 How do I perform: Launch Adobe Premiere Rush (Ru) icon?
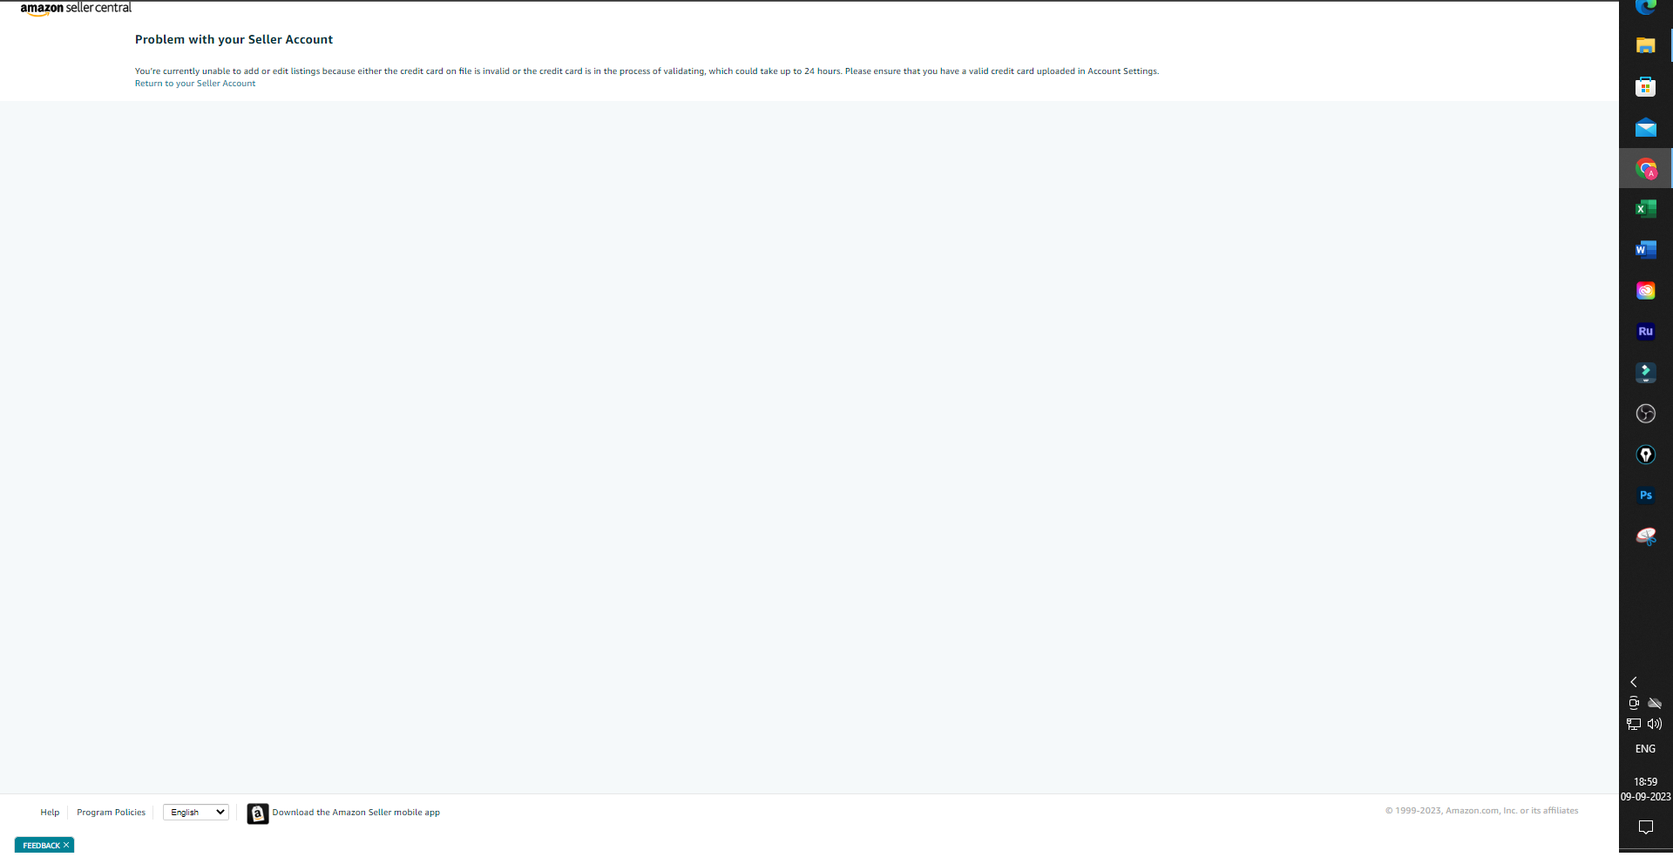tap(1646, 332)
